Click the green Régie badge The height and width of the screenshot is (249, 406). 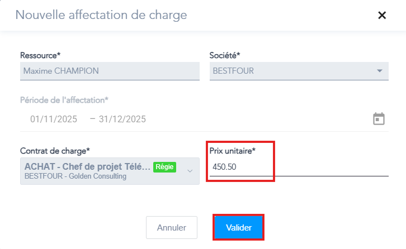click(x=164, y=166)
